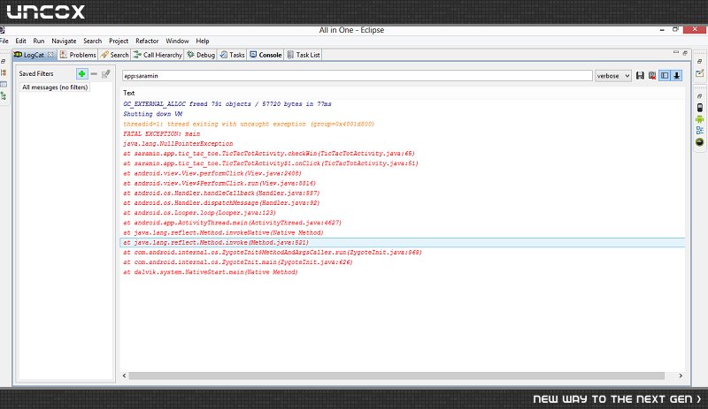Screen dimensions: 708x409
Task: Open the Help menu
Action: [203, 41]
